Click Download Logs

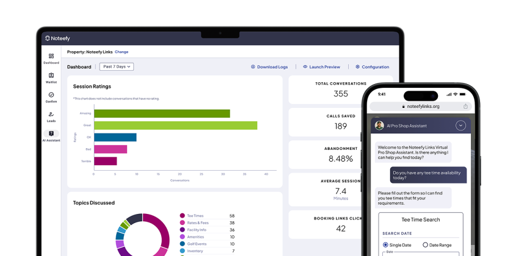269,67
